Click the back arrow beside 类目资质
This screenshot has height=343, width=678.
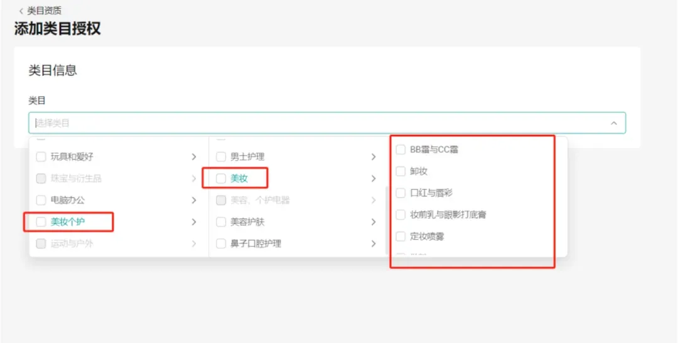[x=21, y=11]
